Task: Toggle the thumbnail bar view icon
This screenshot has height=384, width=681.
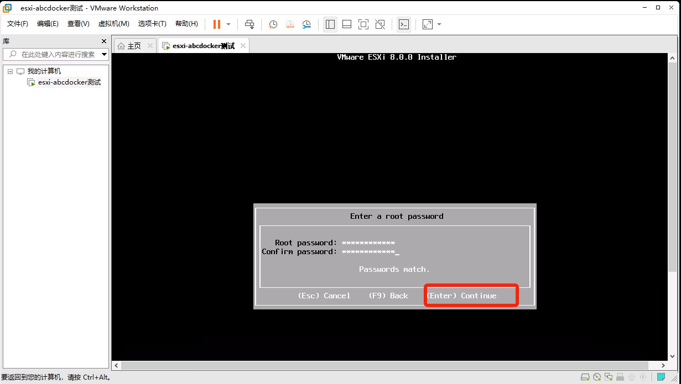Action: point(347,24)
